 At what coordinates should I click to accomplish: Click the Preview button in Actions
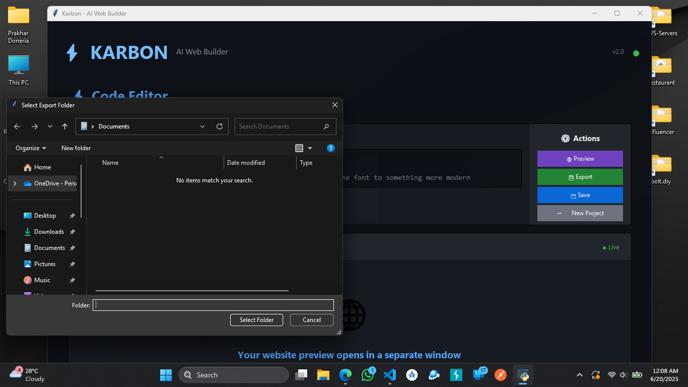(580, 159)
